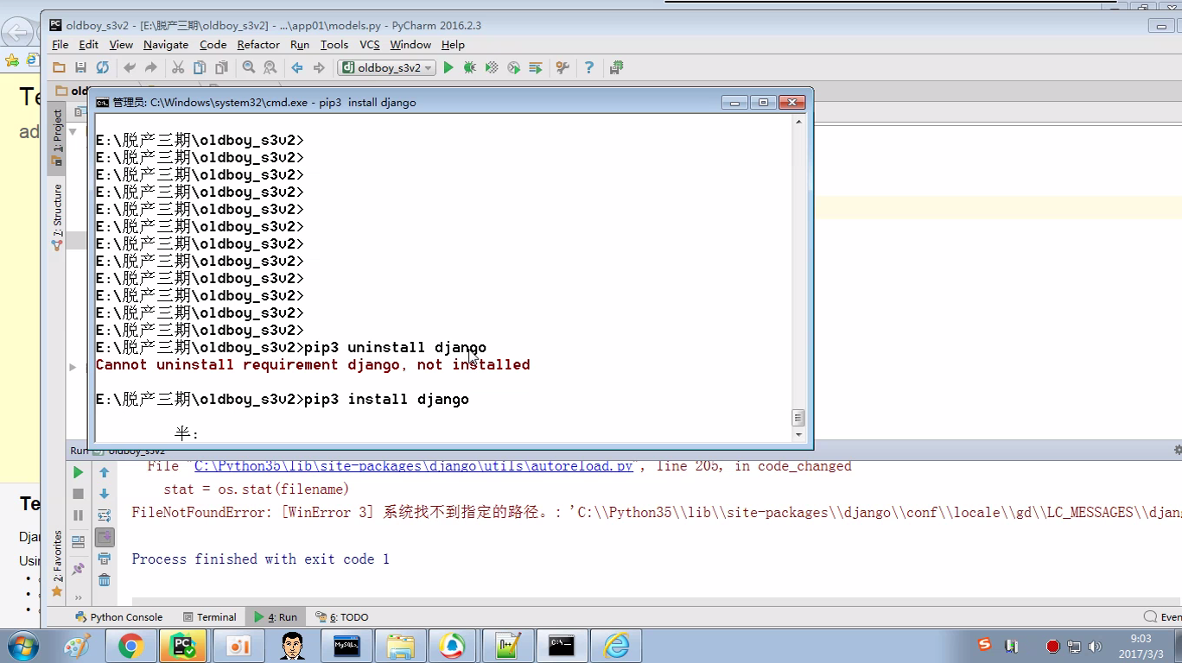Click the cmd console taskbar icon
This screenshot has height=663, width=1182.
562,646
